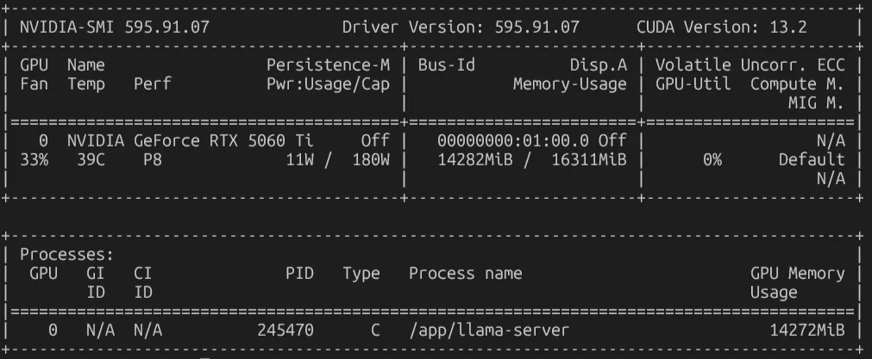The height and width of the screenshot is (359, 872).
Task: Select the process memory usage 14272MiB
Action: click(x=807, y=331)
